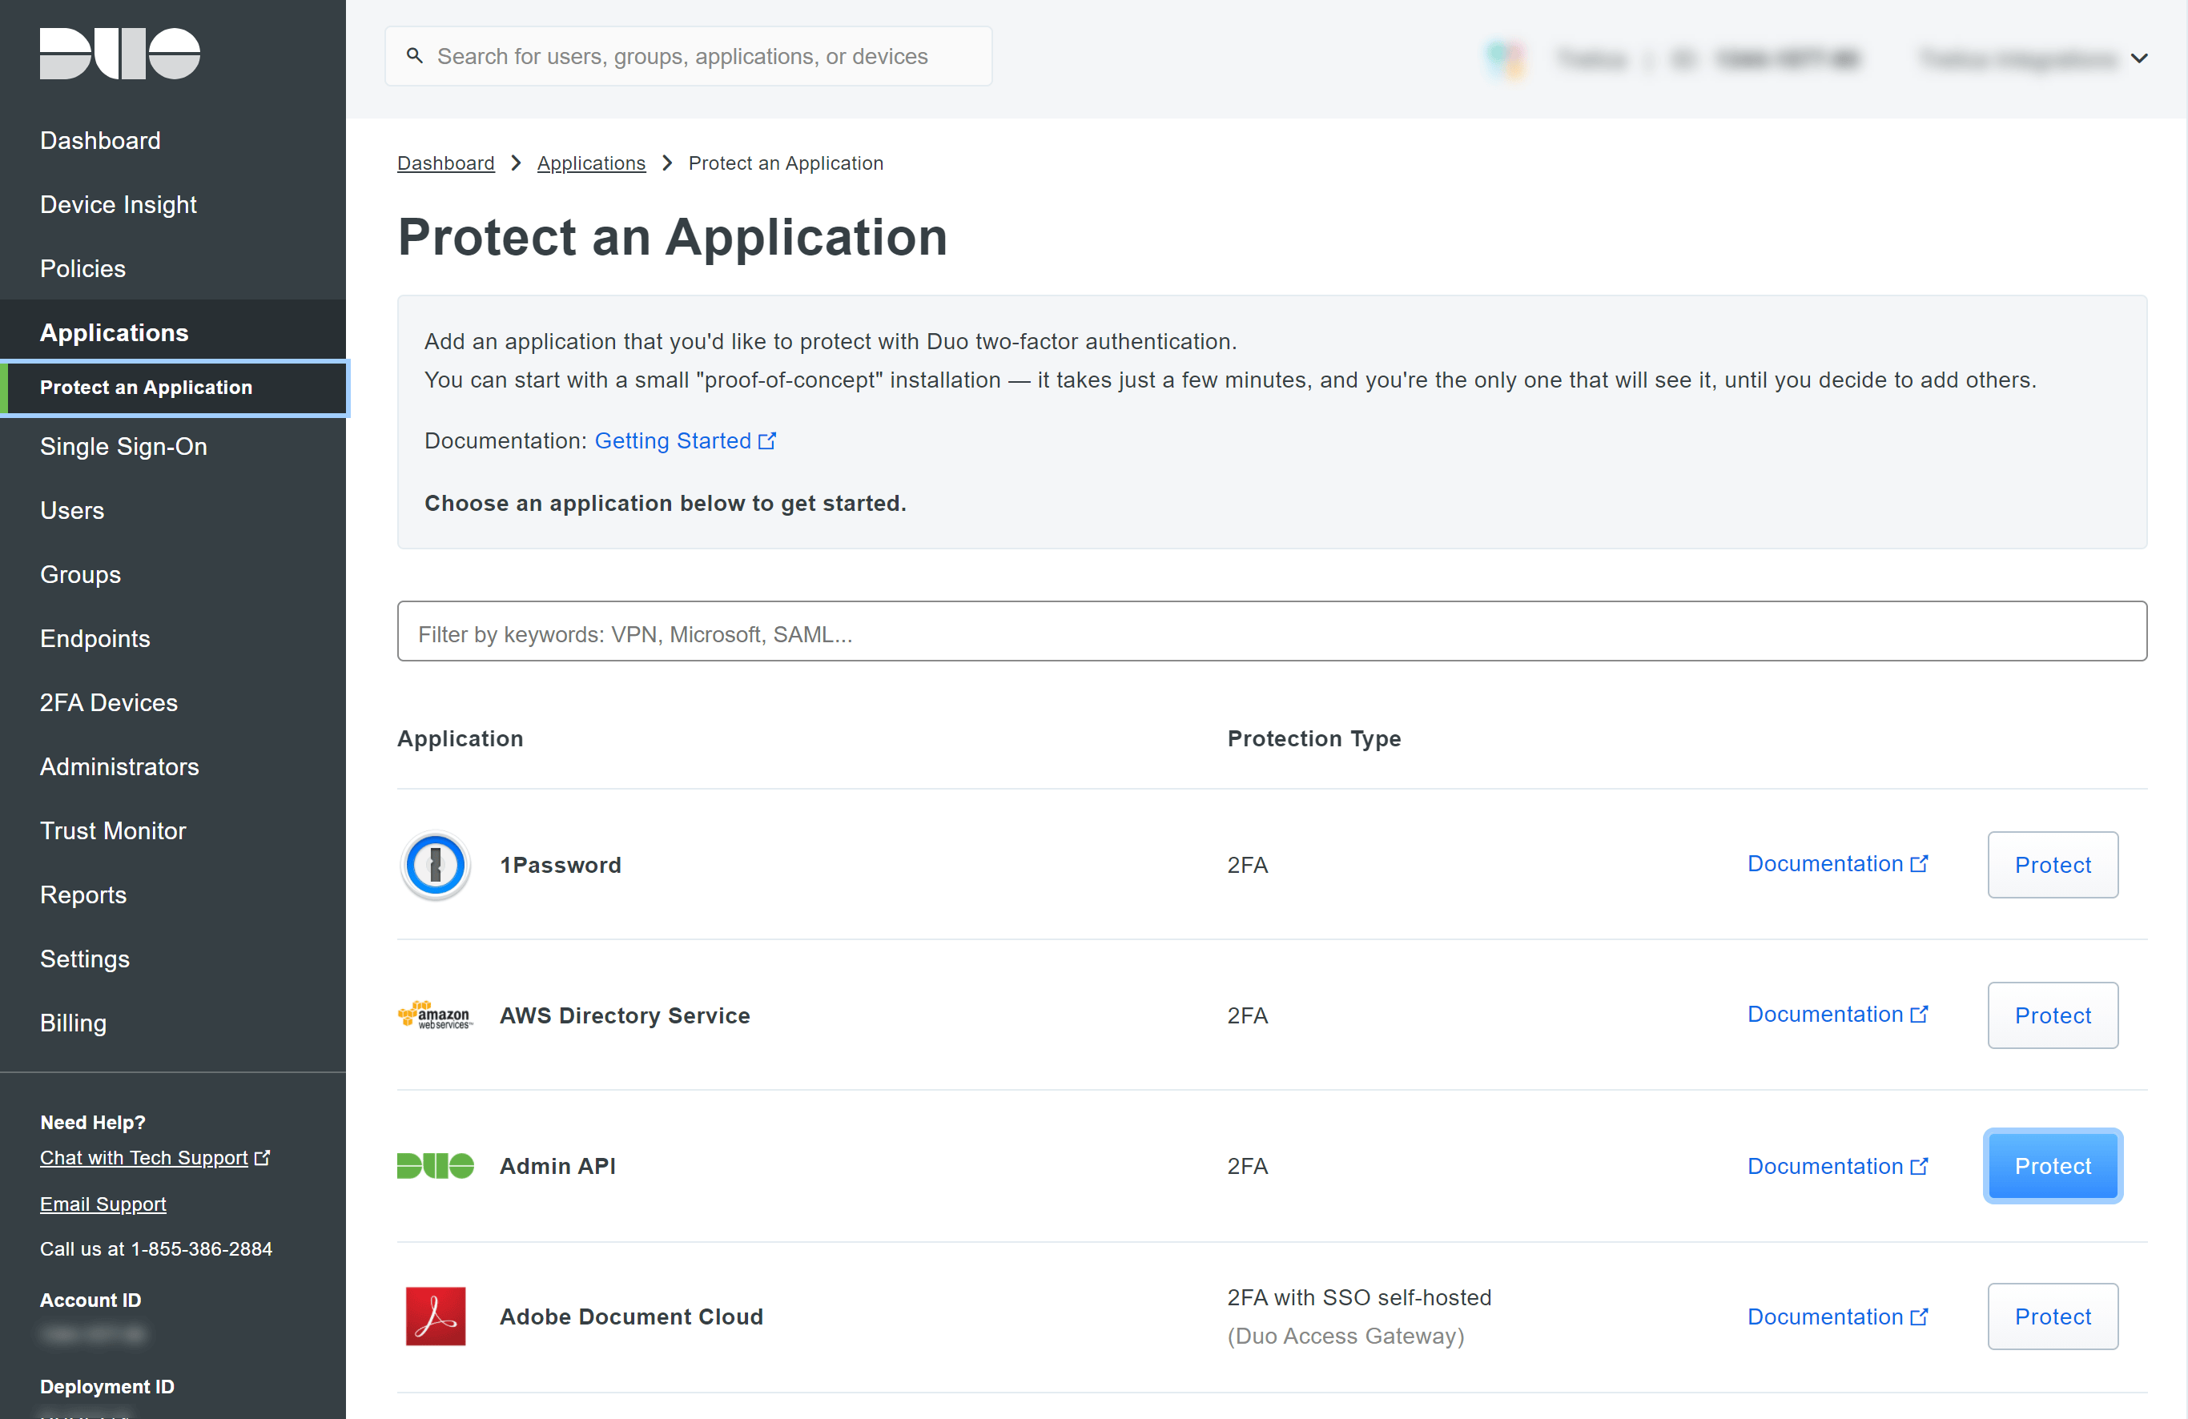The height and width of the screenshot is (1419, 2188).
Task: Click the Amazon Web Services logo
Action: (435, 1015)
